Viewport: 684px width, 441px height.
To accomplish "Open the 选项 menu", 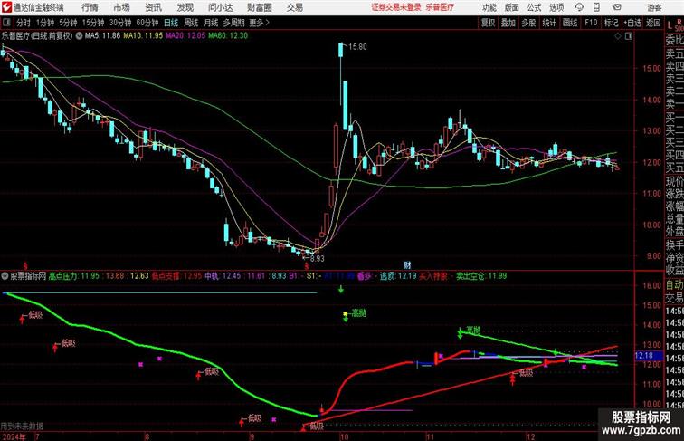I will (556, 7).
